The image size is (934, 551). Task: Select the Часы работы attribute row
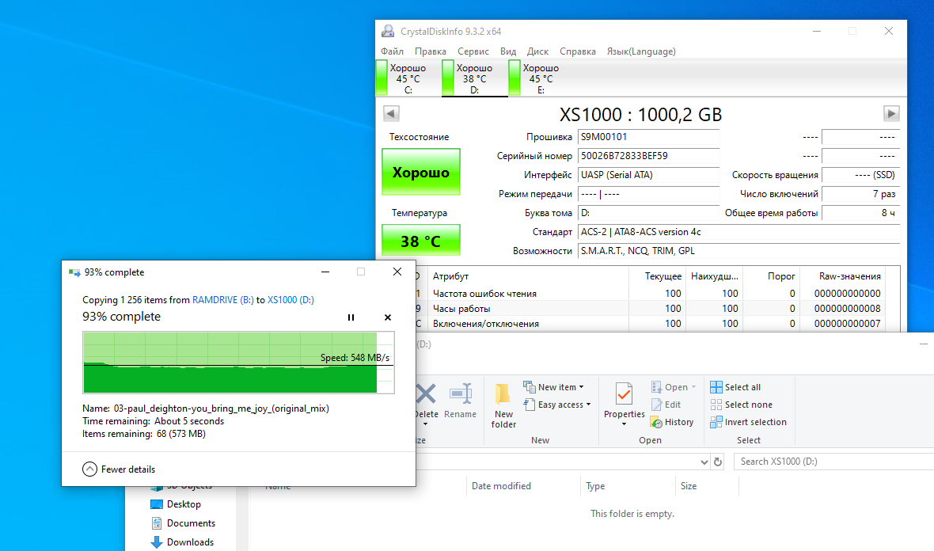pos(649,309)
